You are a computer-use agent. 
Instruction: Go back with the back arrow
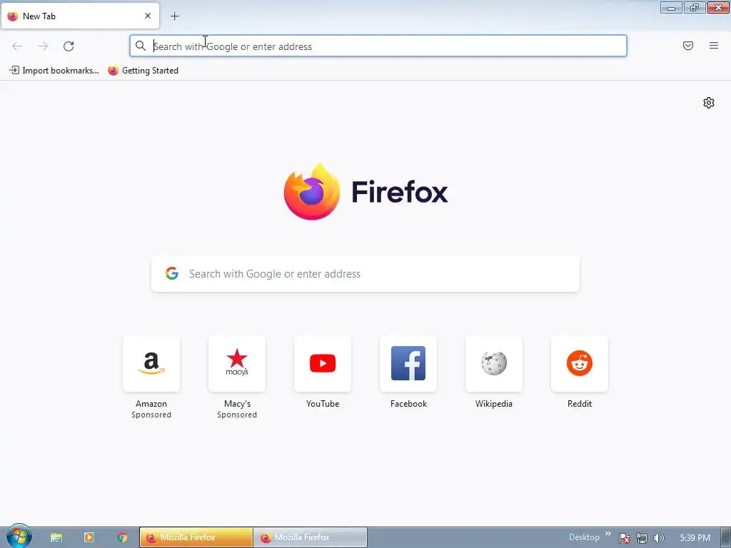[17, 46]
